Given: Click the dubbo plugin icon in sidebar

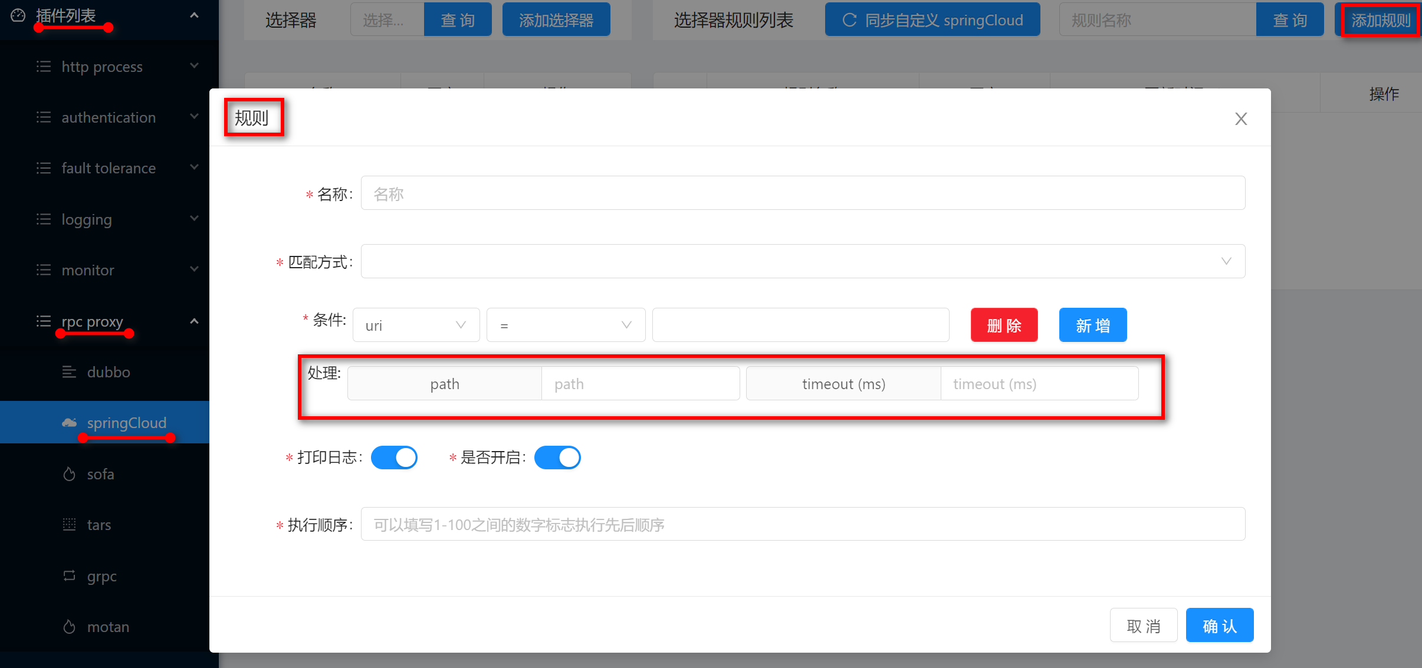Looking at the screenshot, I should [69, 372].
